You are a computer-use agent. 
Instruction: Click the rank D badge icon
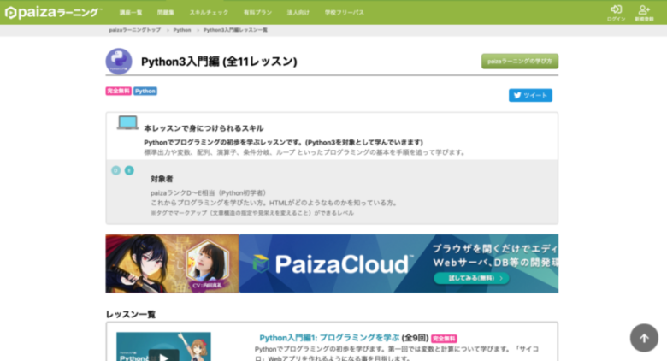coord(115,170)
